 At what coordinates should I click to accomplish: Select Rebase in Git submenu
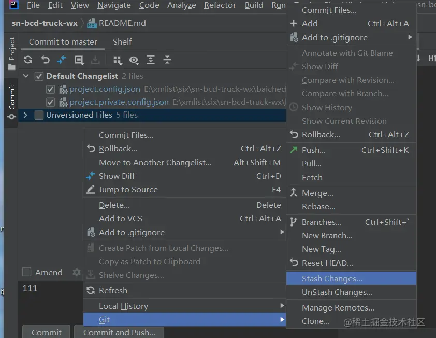click(351, 207)
